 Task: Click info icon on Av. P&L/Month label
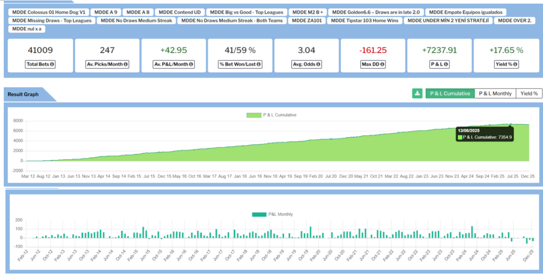coord(191,65)
